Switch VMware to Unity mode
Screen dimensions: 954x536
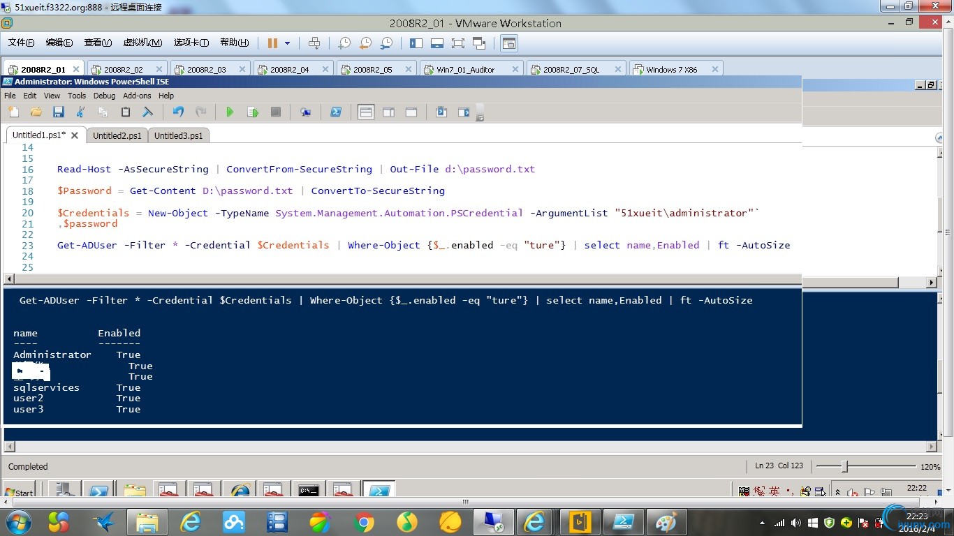[x=479, y=43]
